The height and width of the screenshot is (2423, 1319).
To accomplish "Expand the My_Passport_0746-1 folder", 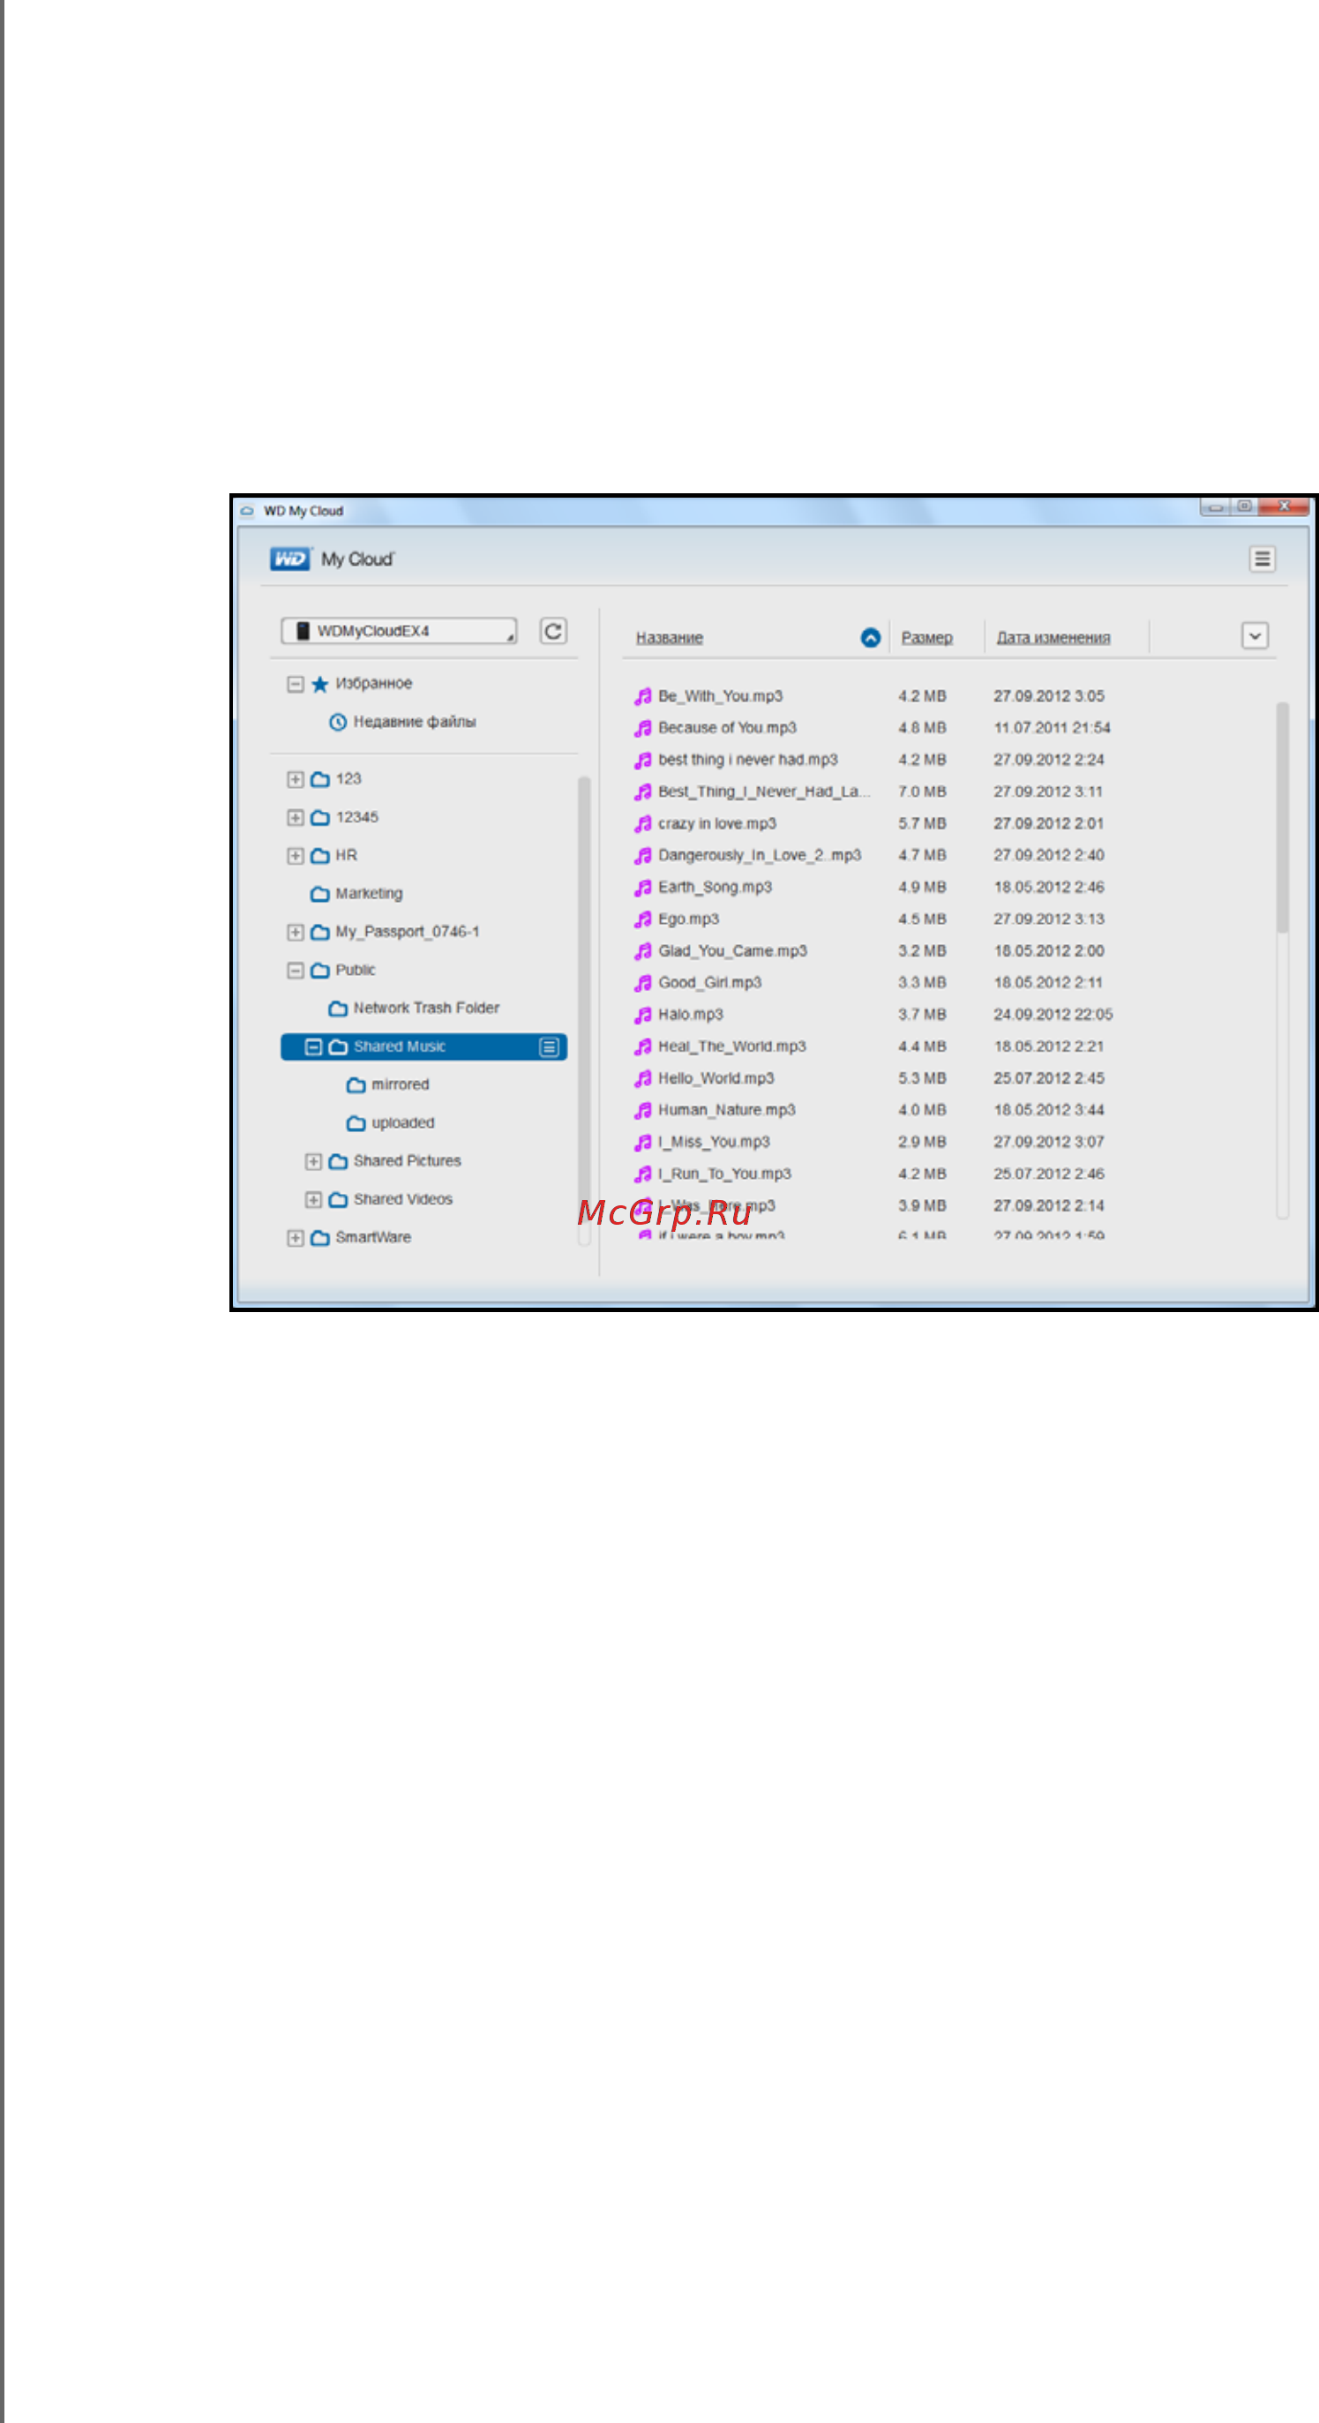I will (295, 932).
